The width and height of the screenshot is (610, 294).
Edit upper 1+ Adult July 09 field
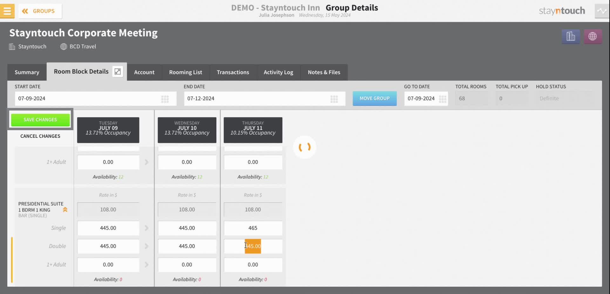coord(108,162)
